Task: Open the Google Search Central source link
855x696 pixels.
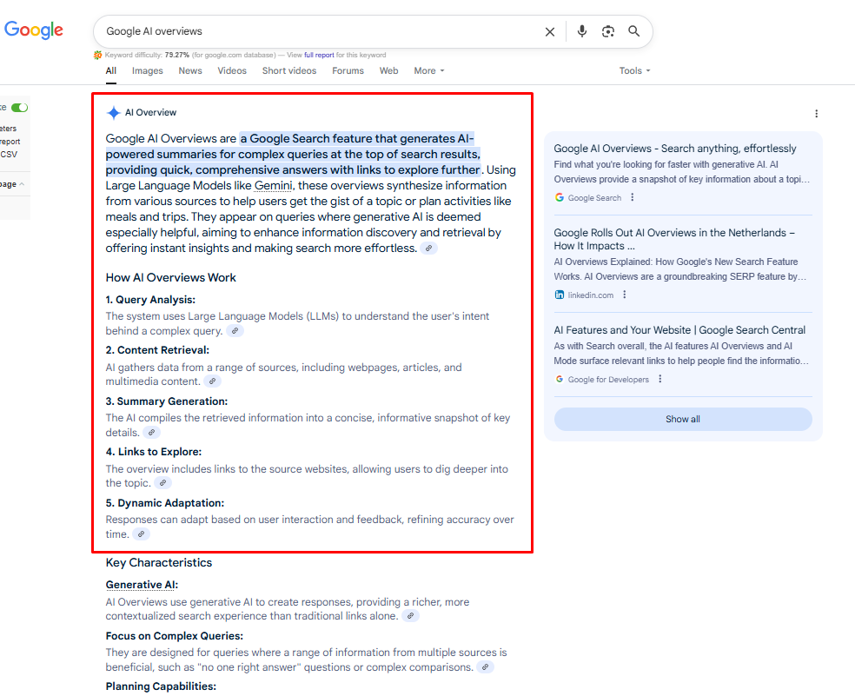Action: click(x=679, y=330)
